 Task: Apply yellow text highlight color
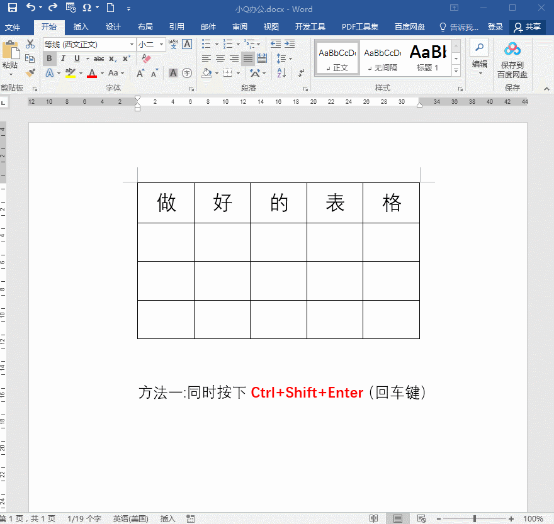click(x=71, y=73)
